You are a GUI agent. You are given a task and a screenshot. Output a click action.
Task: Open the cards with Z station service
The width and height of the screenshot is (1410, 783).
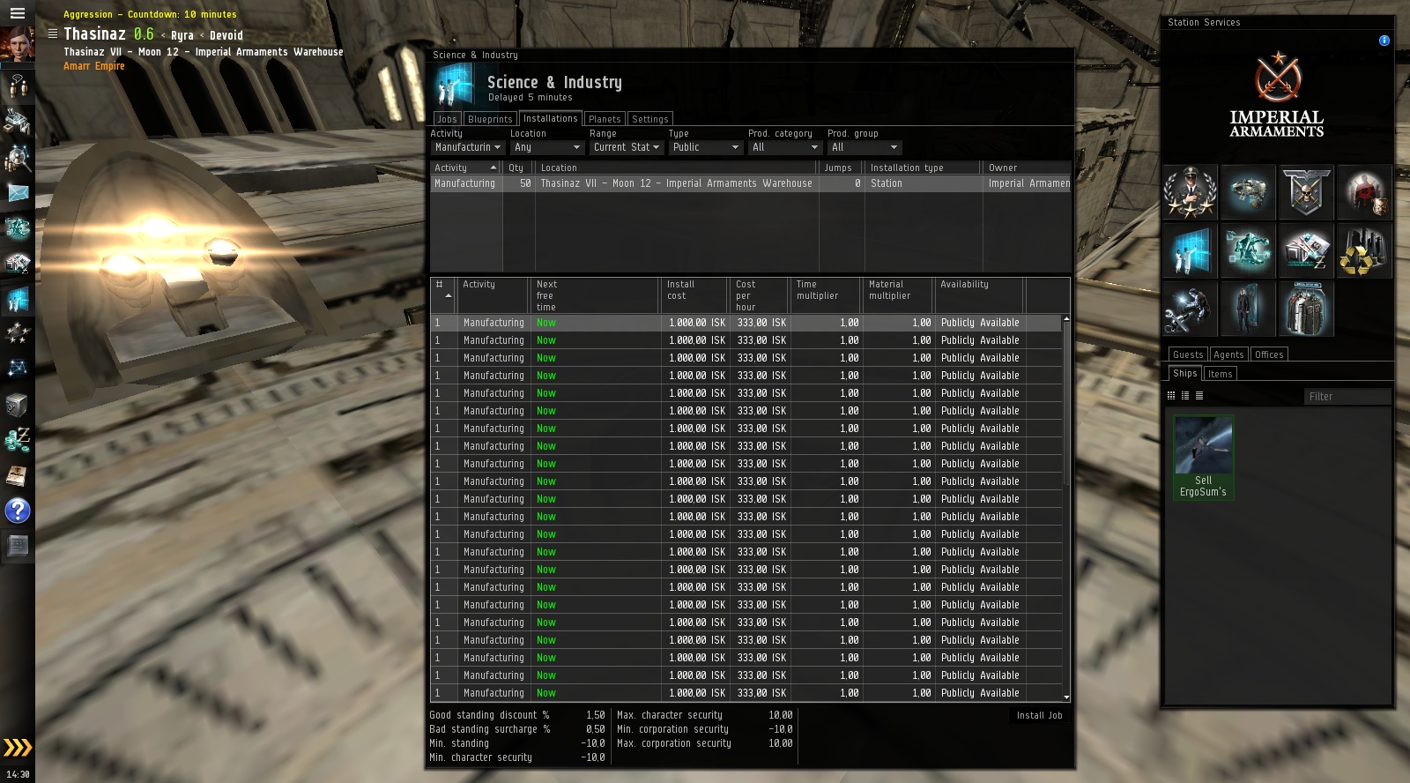(x=1306, y=250)
